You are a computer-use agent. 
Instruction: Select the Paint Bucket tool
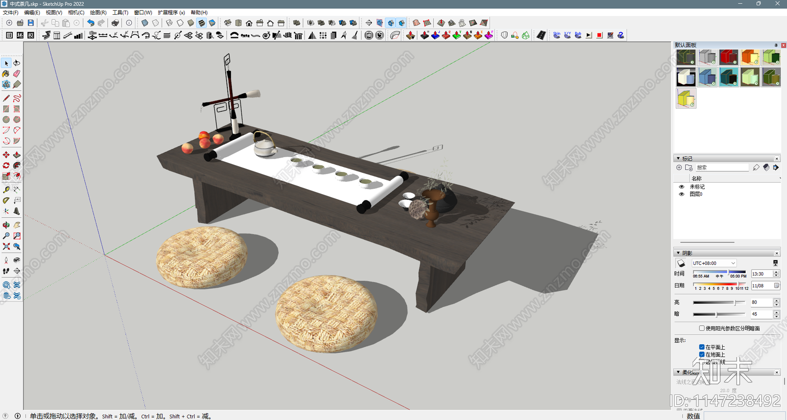click(x=6, y=74)
